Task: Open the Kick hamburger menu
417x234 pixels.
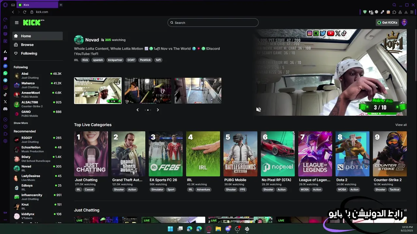Action: click(17, 22)
